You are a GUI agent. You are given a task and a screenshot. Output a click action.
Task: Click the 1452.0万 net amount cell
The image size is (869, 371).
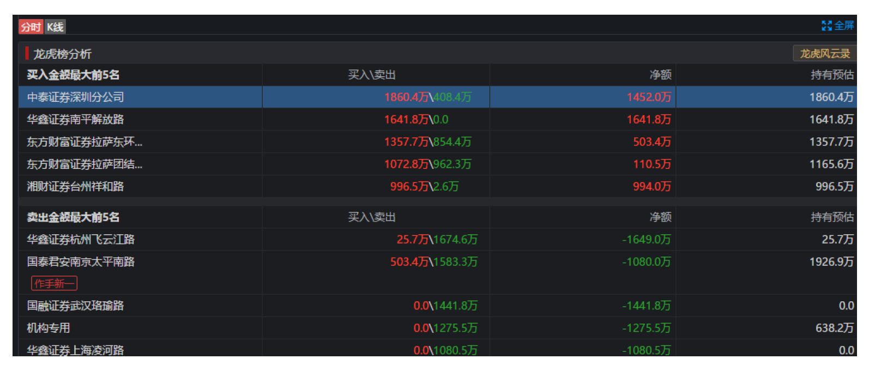tap(649, 97)
